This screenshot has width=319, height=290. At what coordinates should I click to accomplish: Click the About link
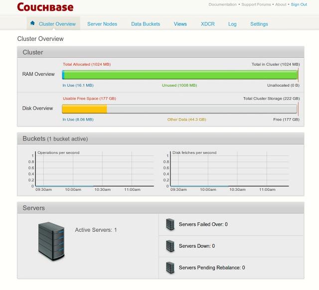tap(281, 4)
